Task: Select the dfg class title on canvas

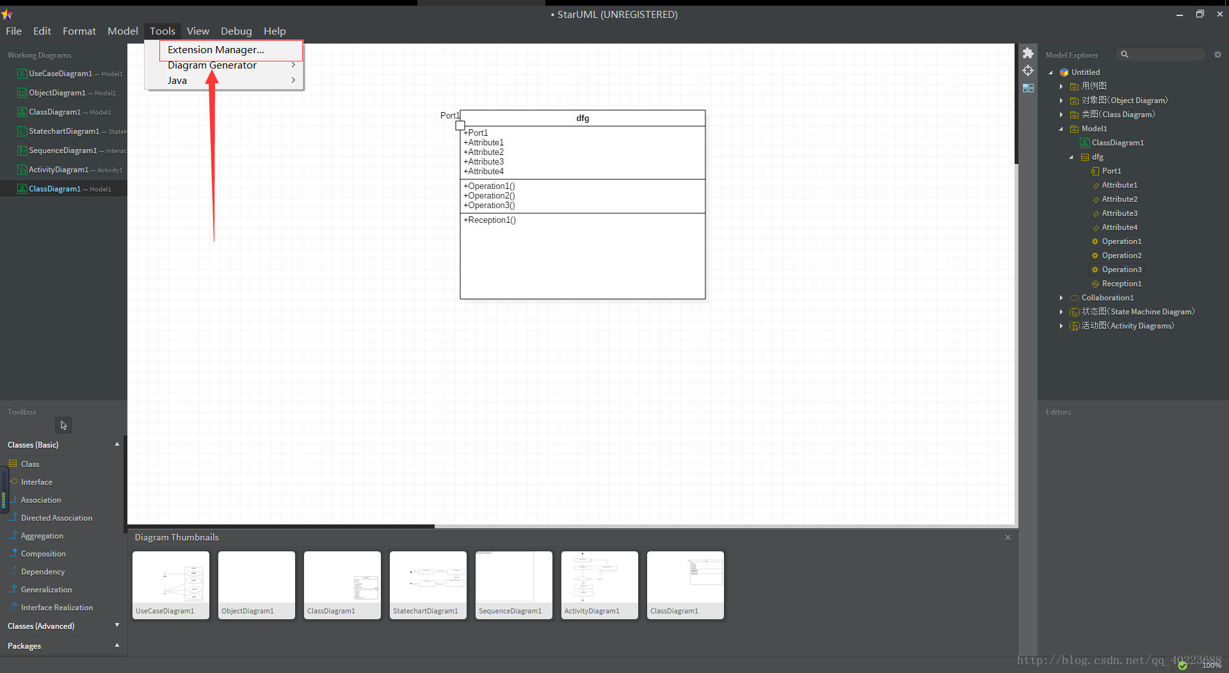Action: click(x=582, y=118)
